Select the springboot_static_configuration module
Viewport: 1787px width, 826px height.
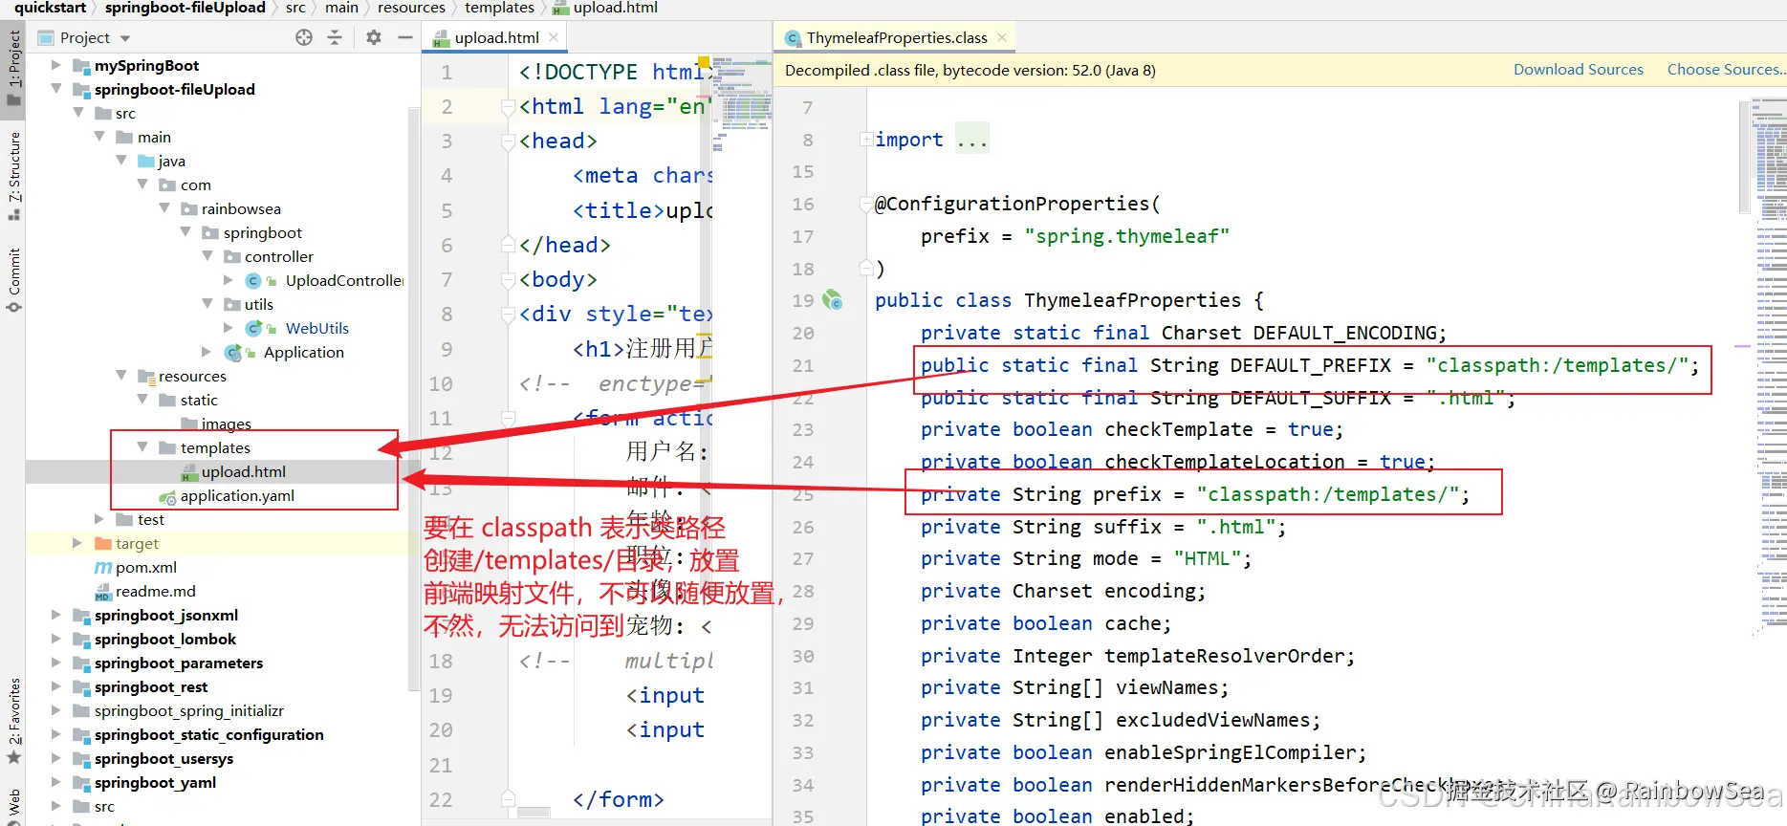(x=208, y=735)
